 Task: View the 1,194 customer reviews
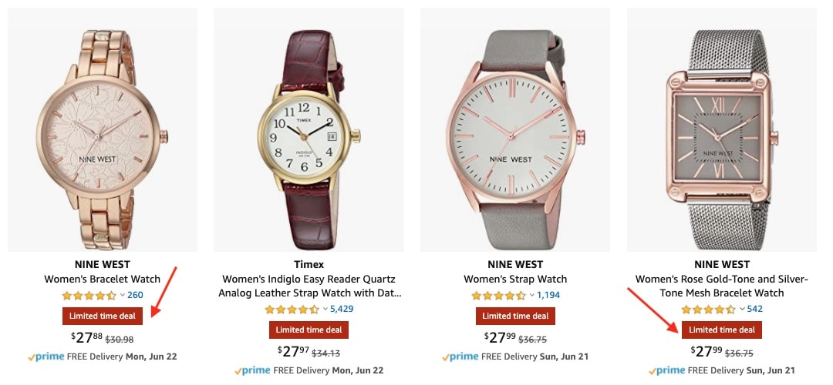548,296
